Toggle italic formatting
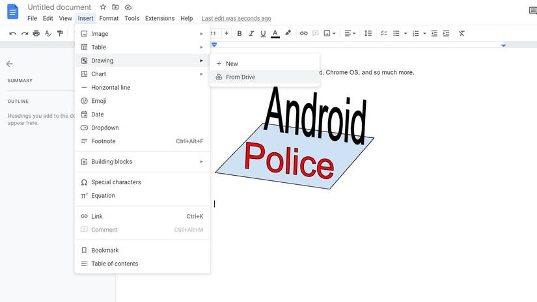 point(251,33)
